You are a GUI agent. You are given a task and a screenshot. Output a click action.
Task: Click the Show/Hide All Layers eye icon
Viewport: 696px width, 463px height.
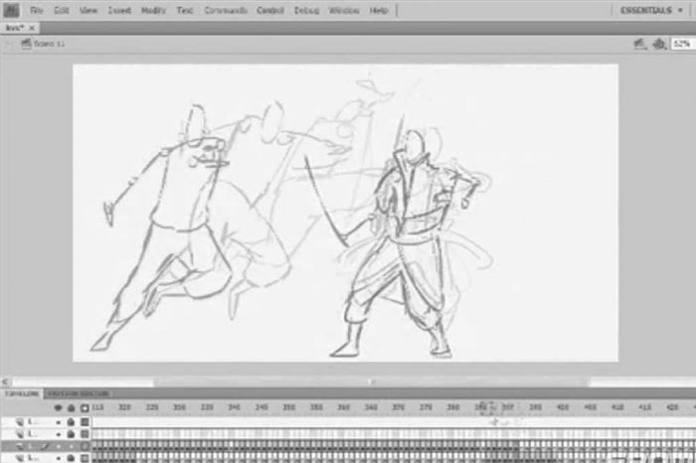pyautogui.click(x=58, y=407)
